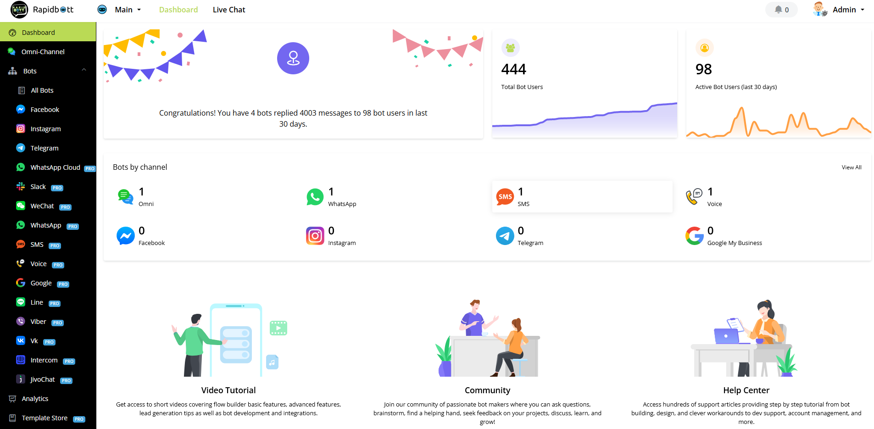
Task: Click the Community illustration
Action: [x=487, y=338]
